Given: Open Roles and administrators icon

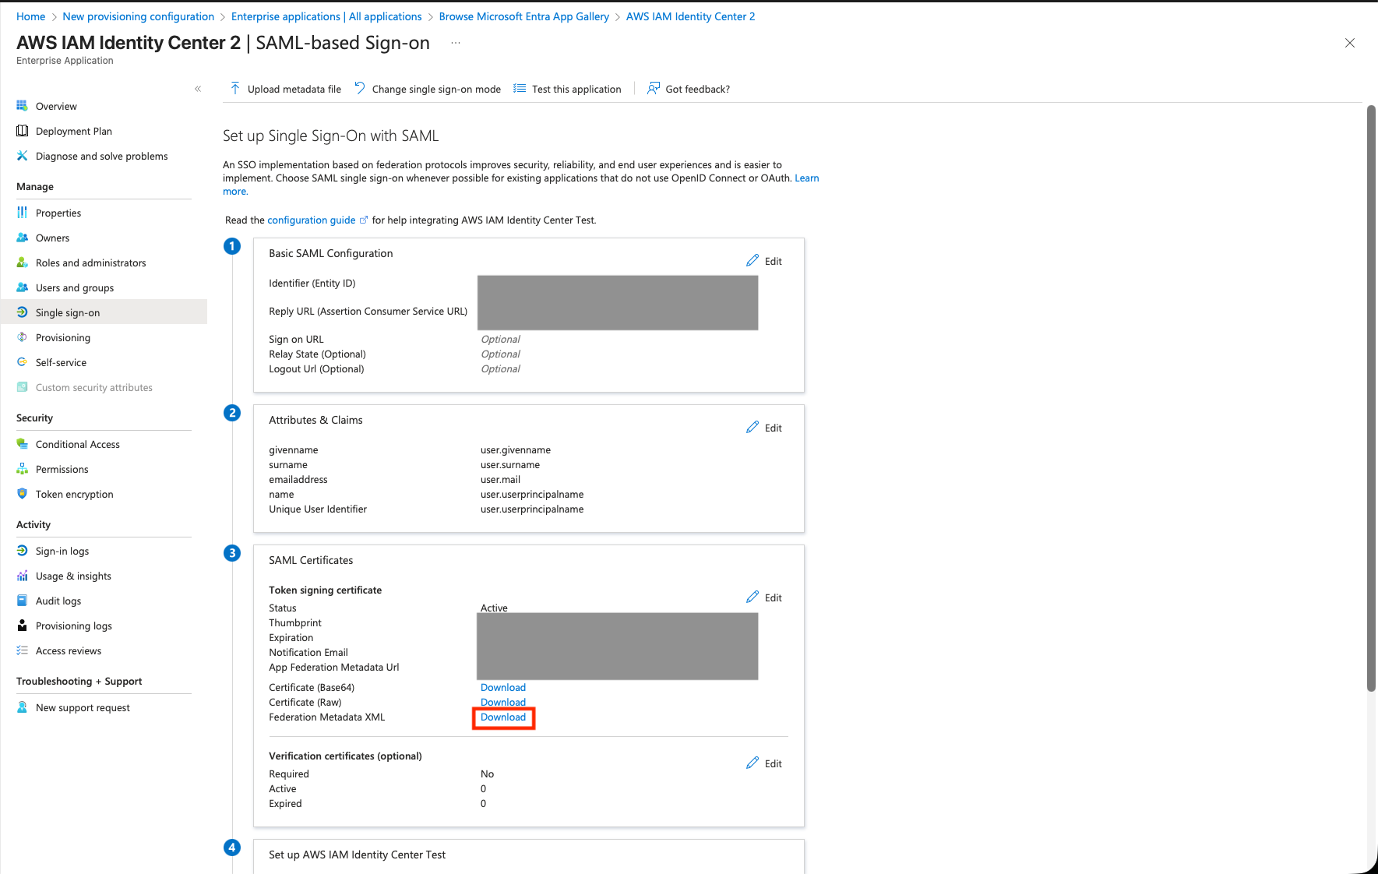Looking at the screenshot, I should coord(22,263).
